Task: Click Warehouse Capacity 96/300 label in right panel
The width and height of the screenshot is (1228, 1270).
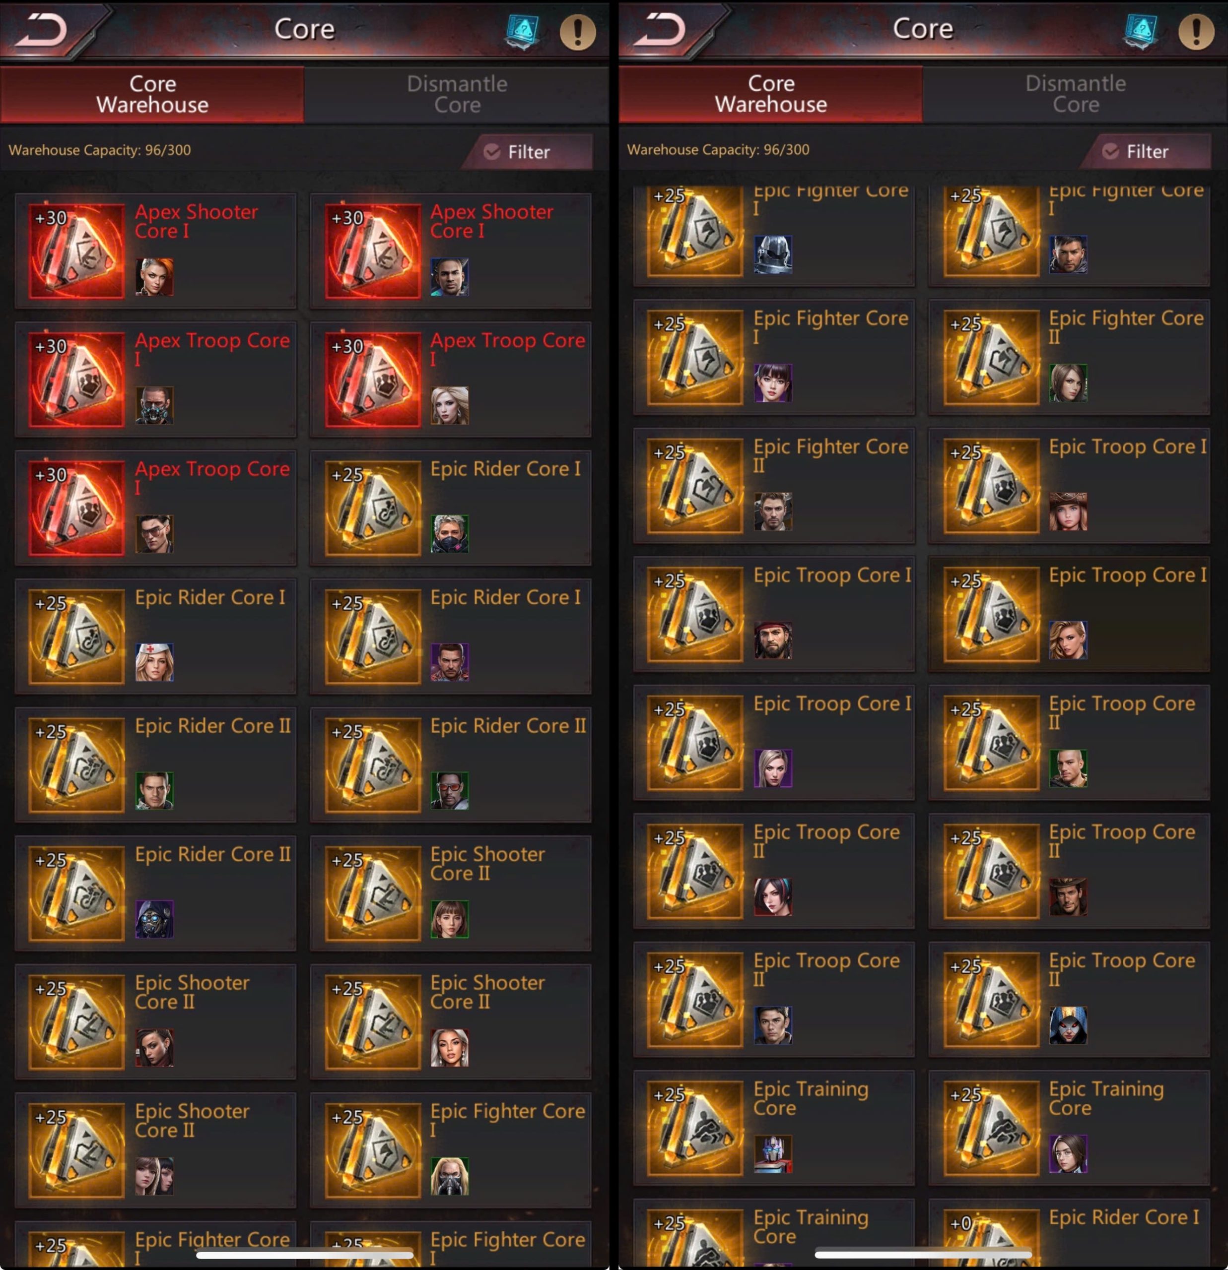Action: click(718, 150)
